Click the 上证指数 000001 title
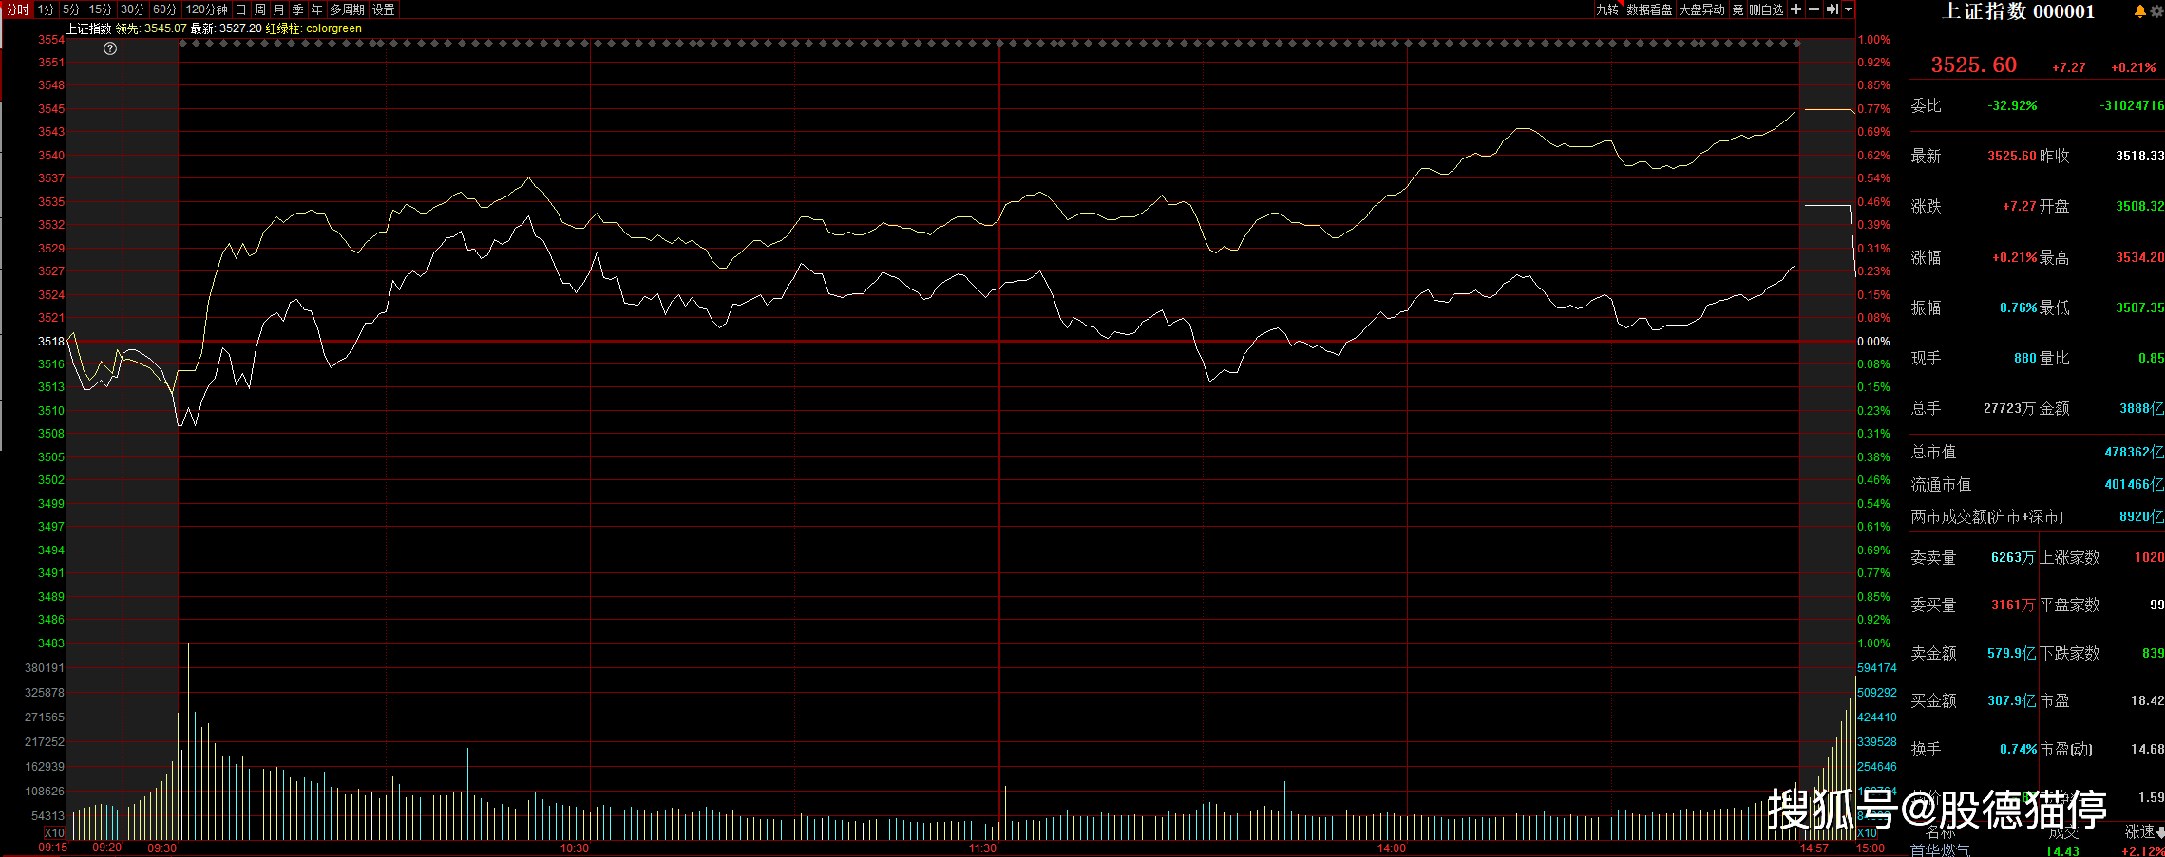 (2019, 11)
